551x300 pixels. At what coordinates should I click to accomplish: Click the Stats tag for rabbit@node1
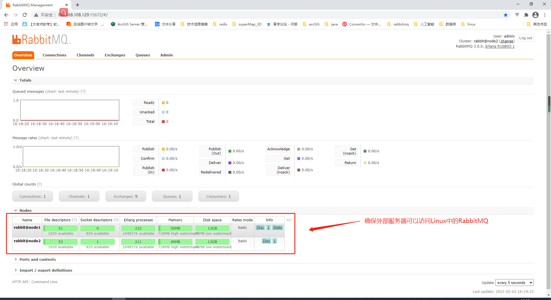[278, 228]
